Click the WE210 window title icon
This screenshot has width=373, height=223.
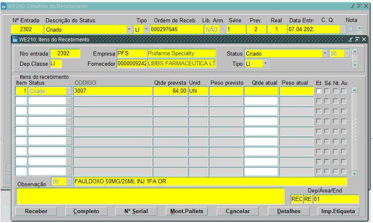[x=15, y=40]
